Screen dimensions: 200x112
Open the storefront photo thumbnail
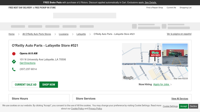(x=175, y=54)
